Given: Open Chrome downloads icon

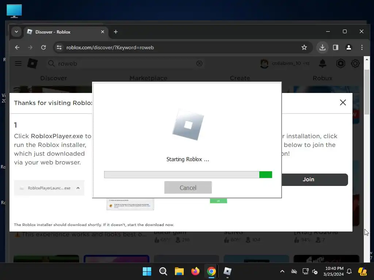Looking at the screenshot, I should (323, 47).
